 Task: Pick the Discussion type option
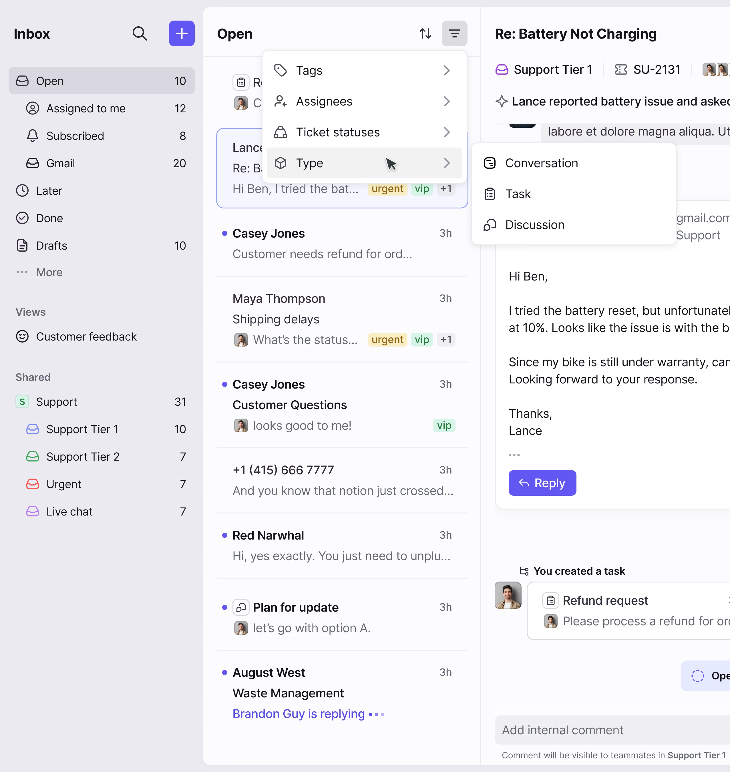pyautogui.click(x=534, y=225)
